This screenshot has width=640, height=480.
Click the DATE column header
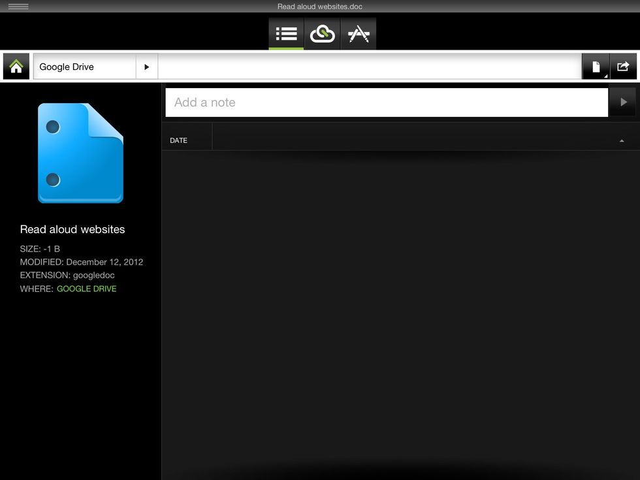[x=178, y=140]
